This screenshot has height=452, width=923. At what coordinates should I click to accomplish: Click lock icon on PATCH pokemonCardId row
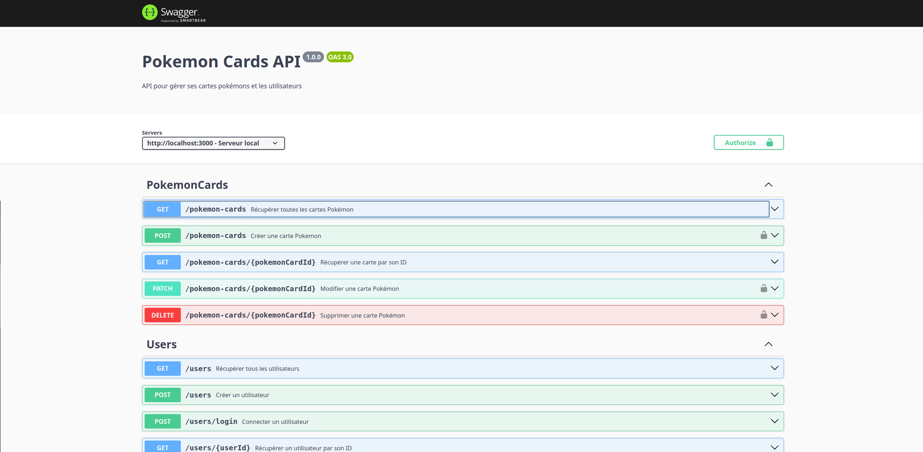point(763,288)
